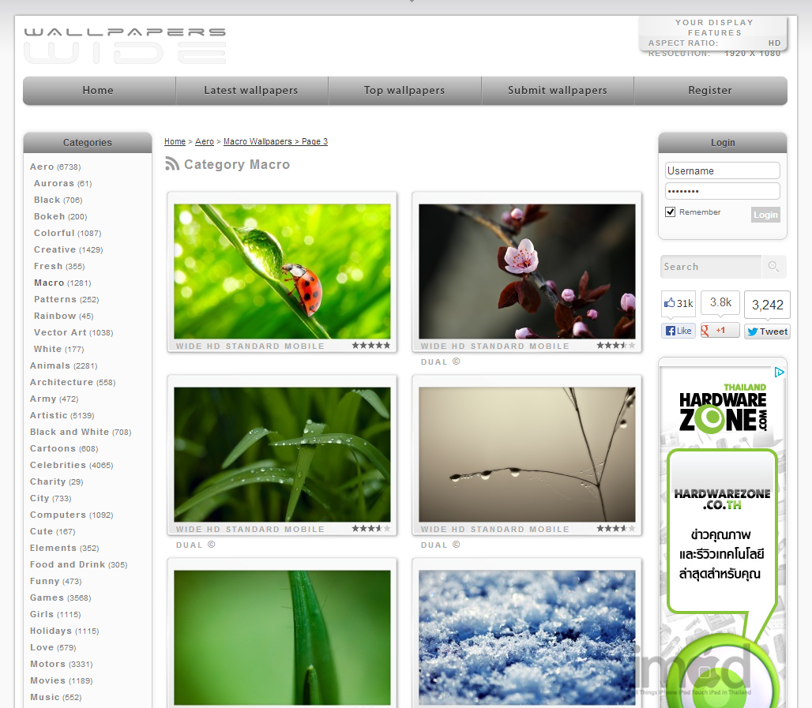This screenshot has width=812, height=708.
Task: Click the Google +1 button
Action: [x=720, y=330]
